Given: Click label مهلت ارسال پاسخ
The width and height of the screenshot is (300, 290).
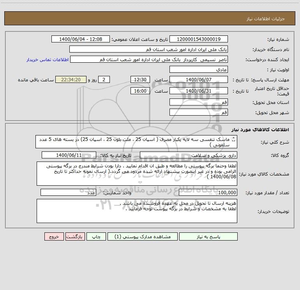Looking at the screenshot, I should point(270,80).
